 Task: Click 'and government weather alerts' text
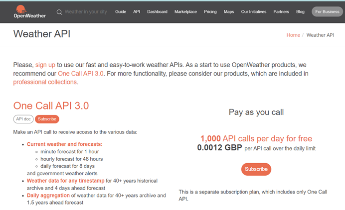pos(62,173)
